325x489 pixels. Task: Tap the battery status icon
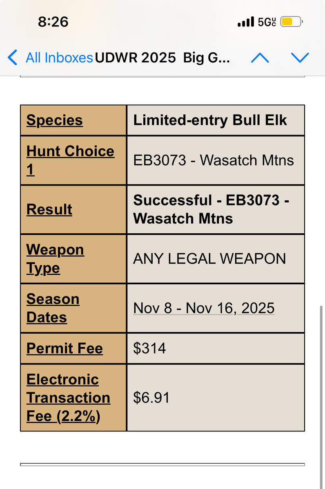[292, 22]
